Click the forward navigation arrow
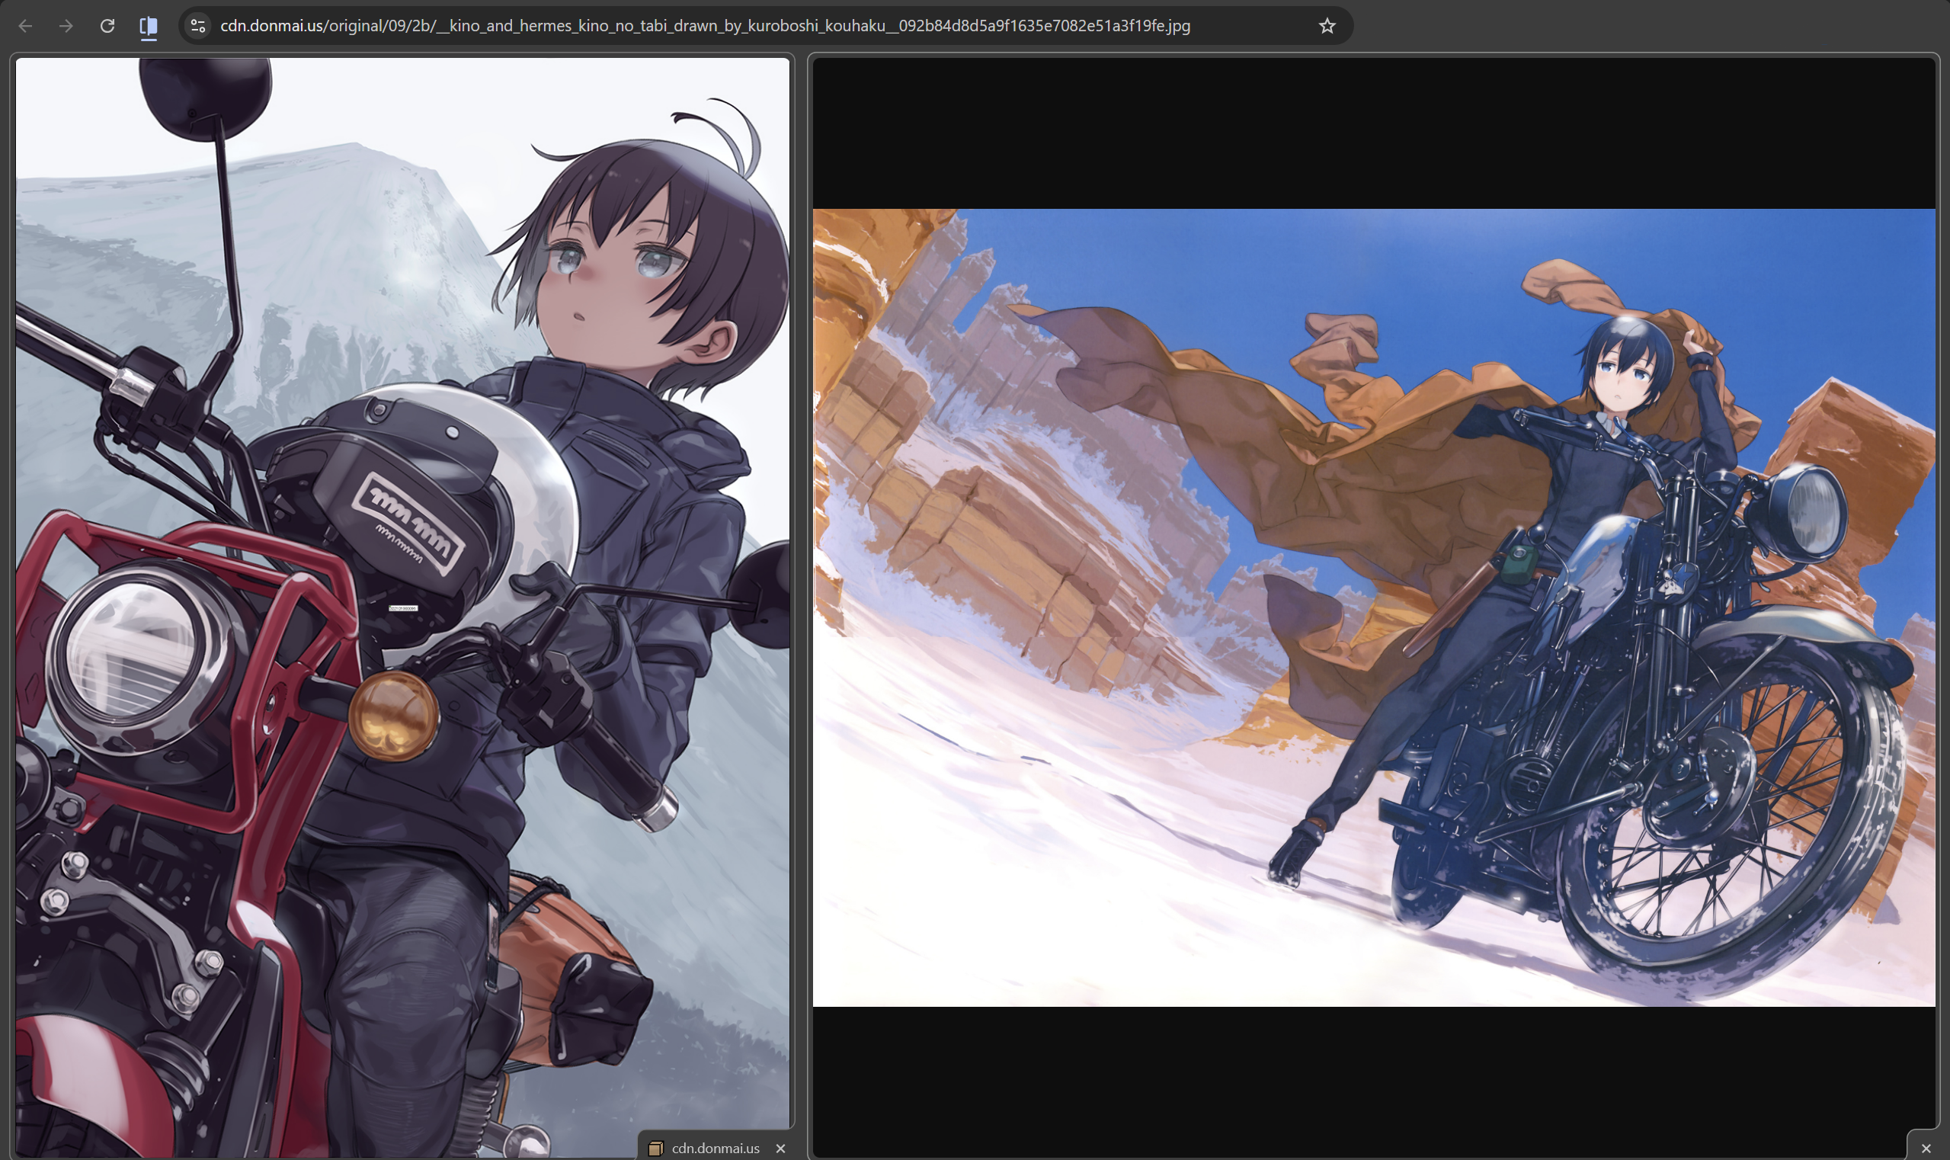 coord(66,26)
